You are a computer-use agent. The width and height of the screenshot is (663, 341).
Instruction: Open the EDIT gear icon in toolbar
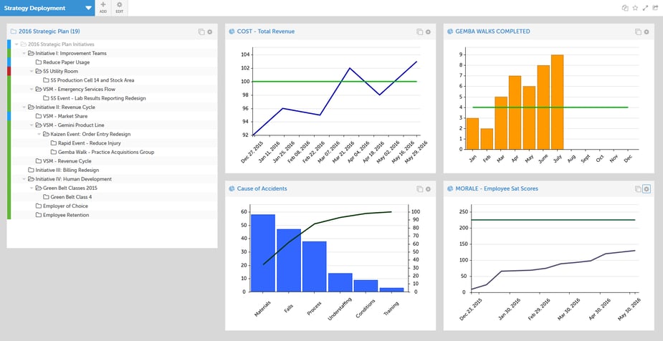(119, 5)
